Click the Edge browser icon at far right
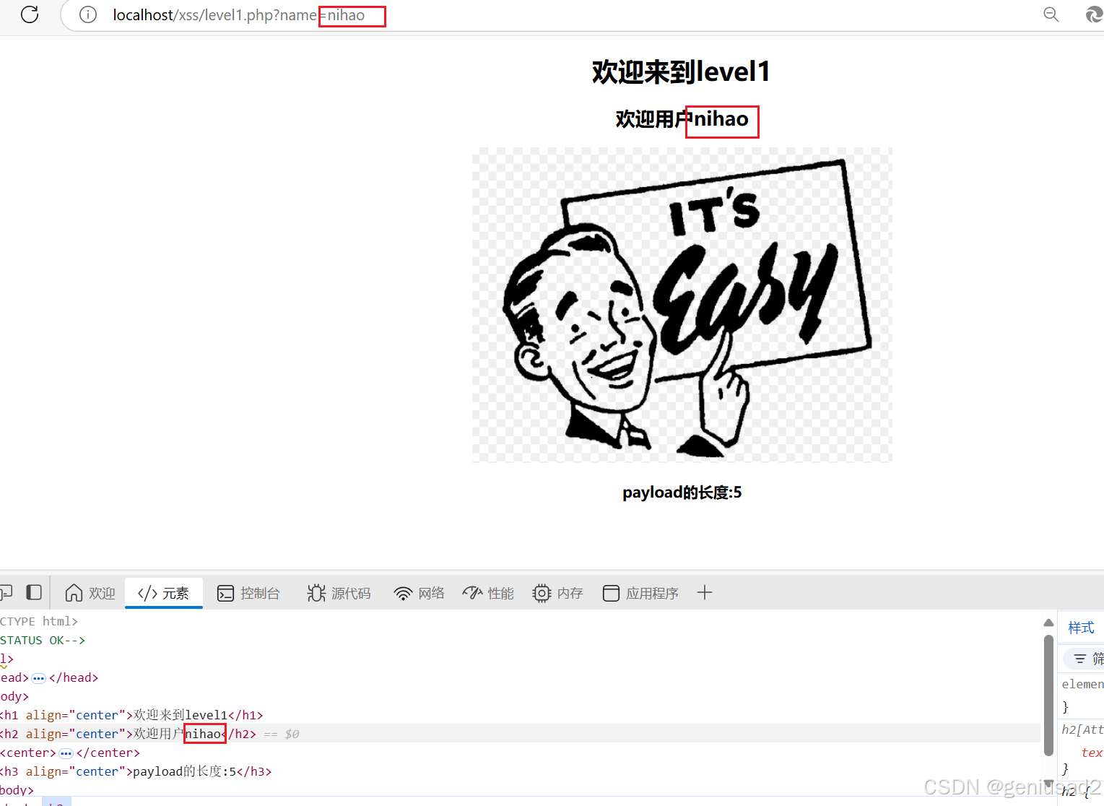 1095,14
